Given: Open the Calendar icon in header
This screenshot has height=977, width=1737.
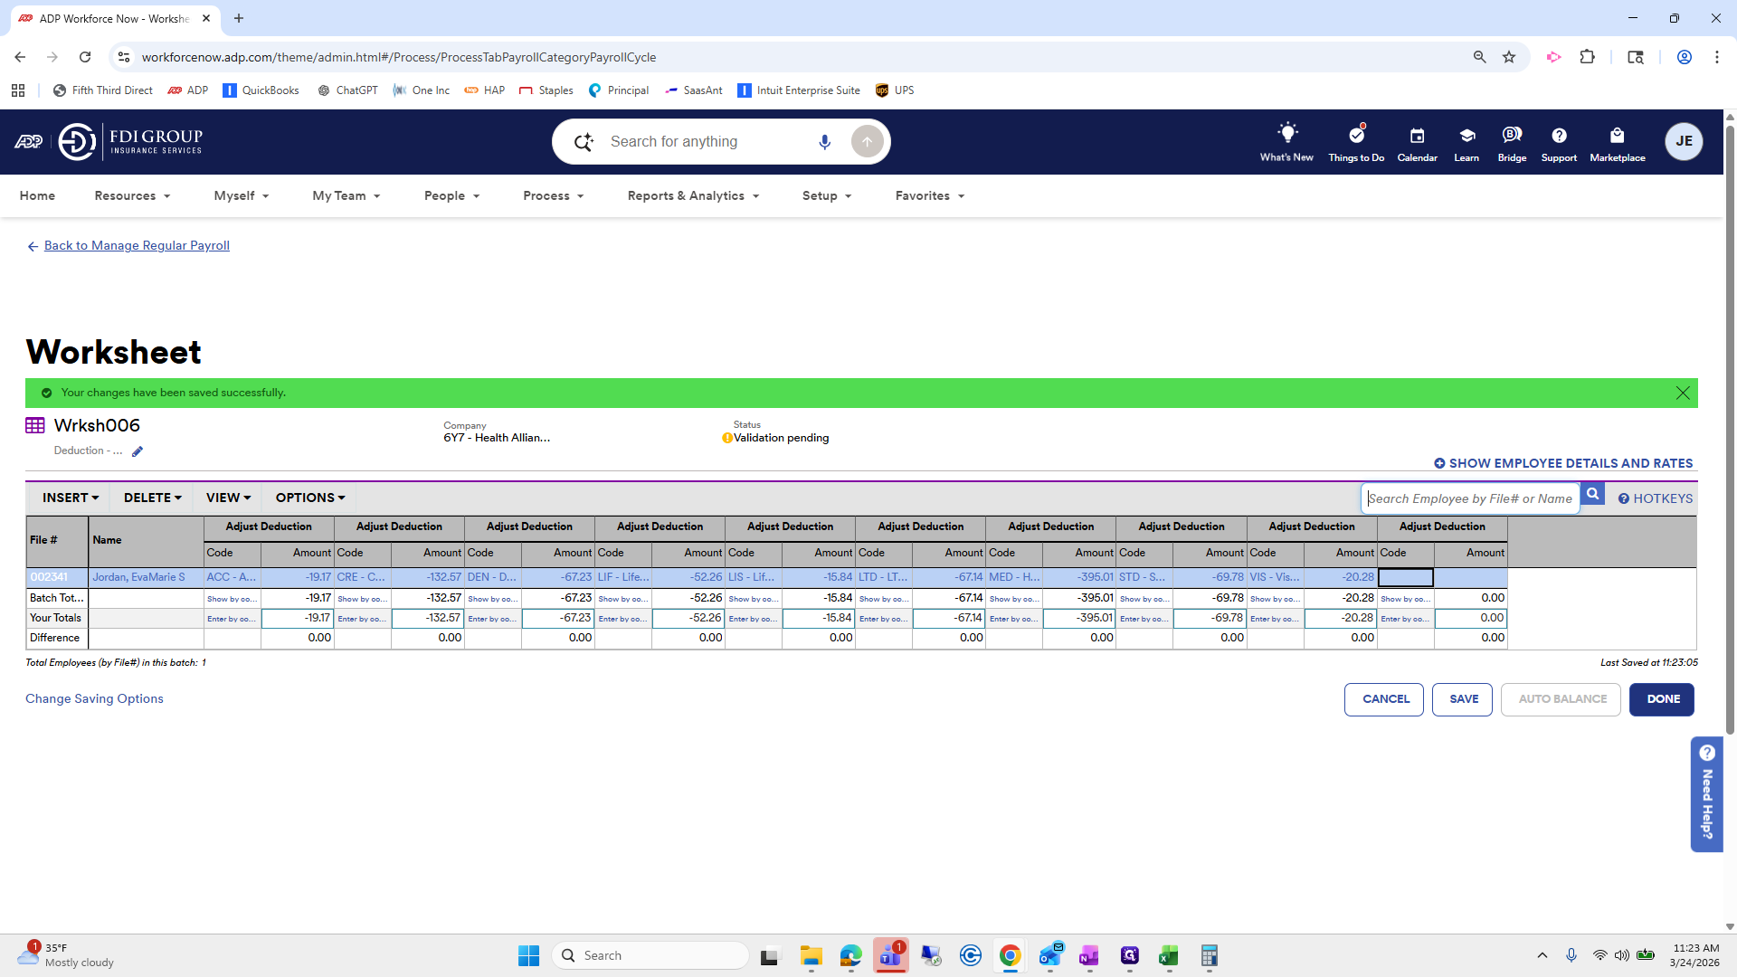Looking at the screenshot, I should tap(1417, 136).
